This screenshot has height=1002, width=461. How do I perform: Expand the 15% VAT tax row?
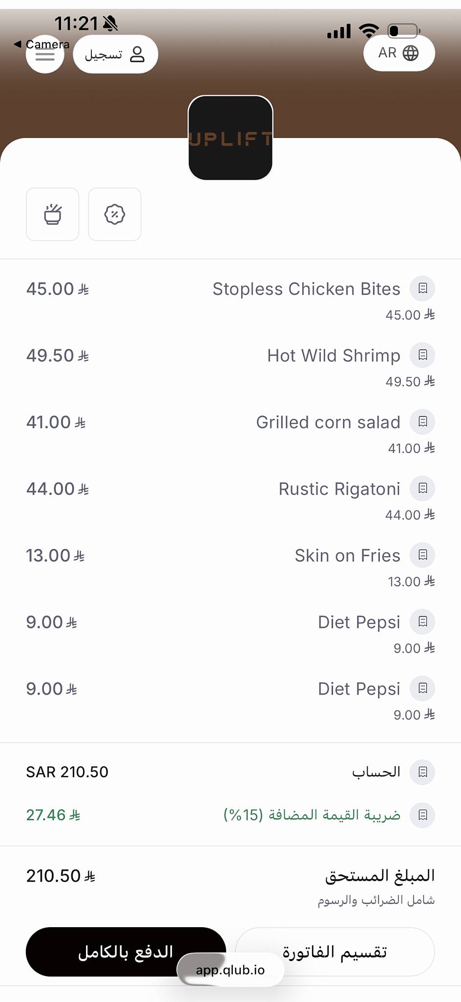(x=230, y=815)
